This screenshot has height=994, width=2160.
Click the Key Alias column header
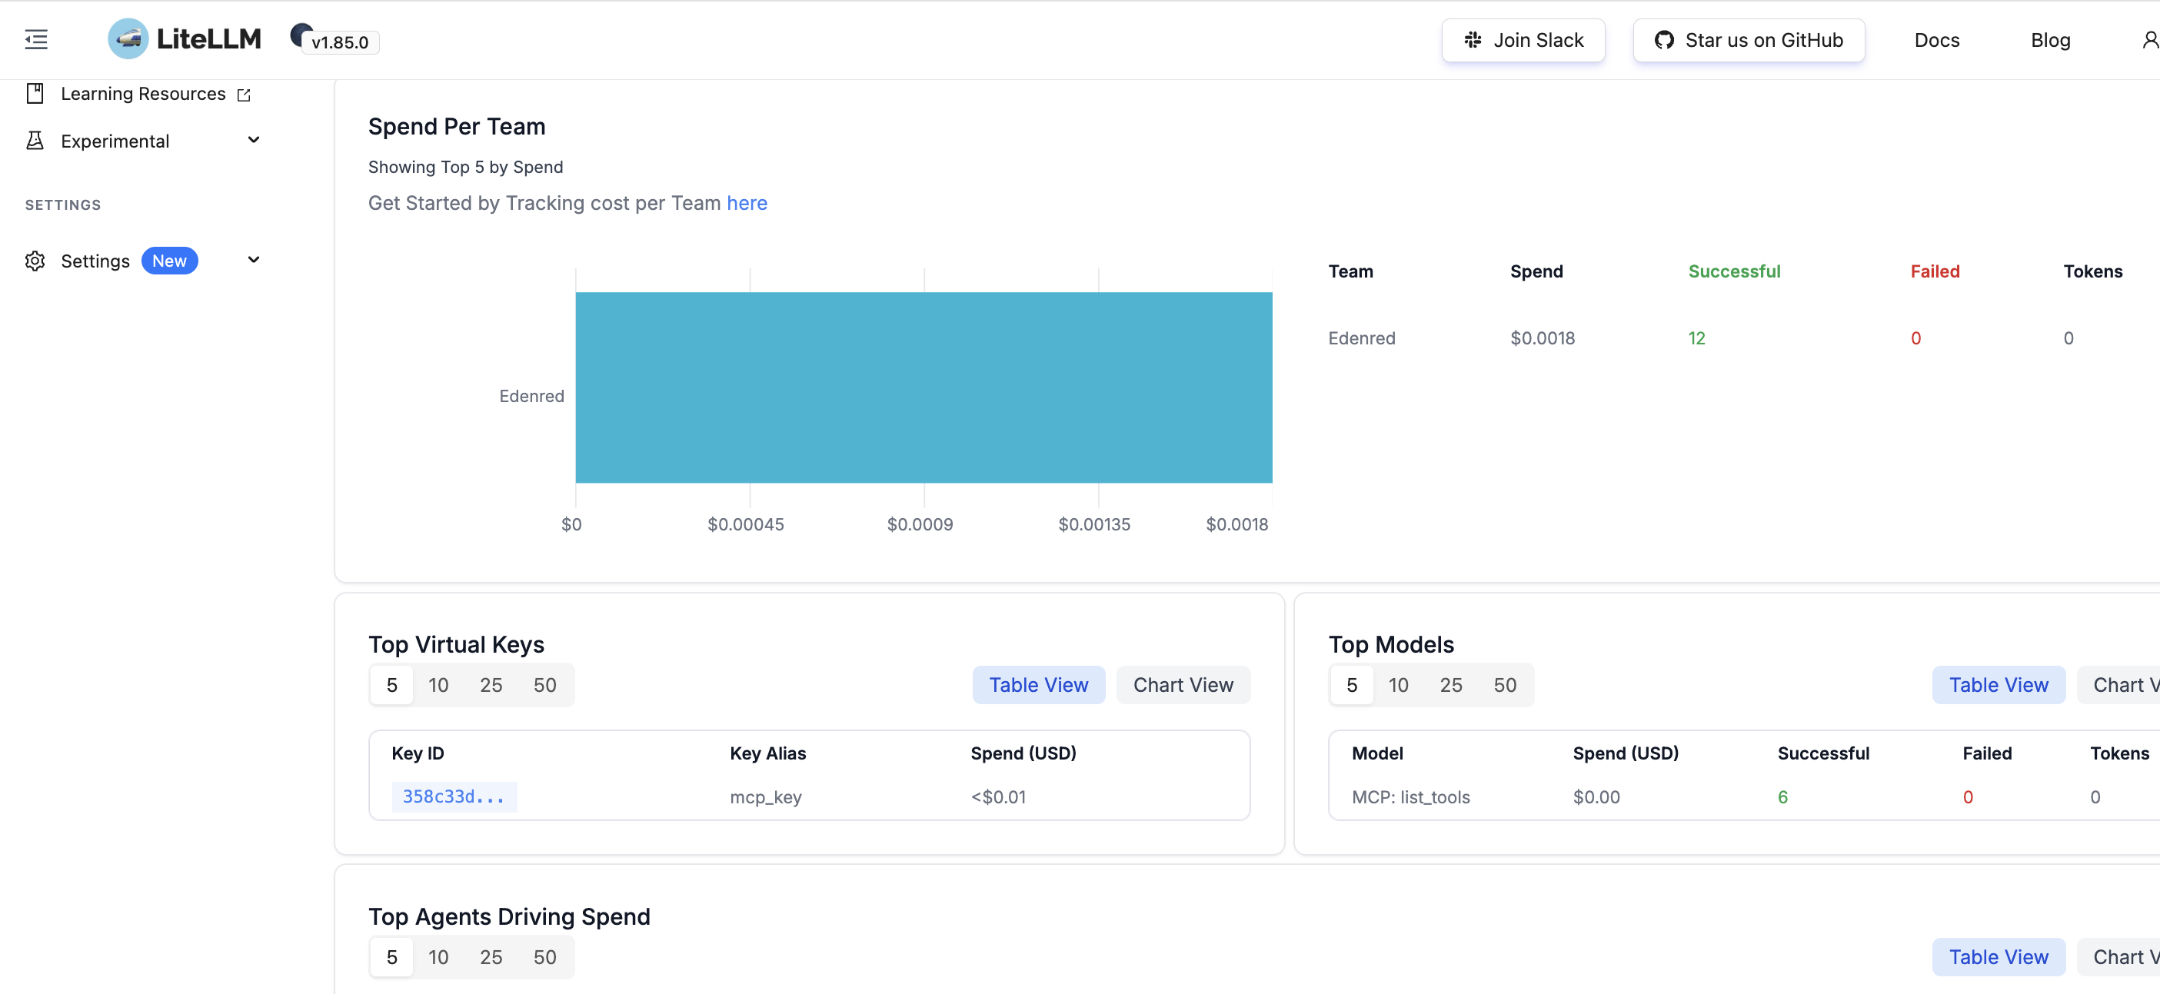point(767,753)
